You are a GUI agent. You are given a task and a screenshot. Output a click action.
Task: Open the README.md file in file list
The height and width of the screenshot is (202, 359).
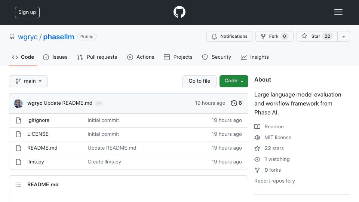point(42,148)
